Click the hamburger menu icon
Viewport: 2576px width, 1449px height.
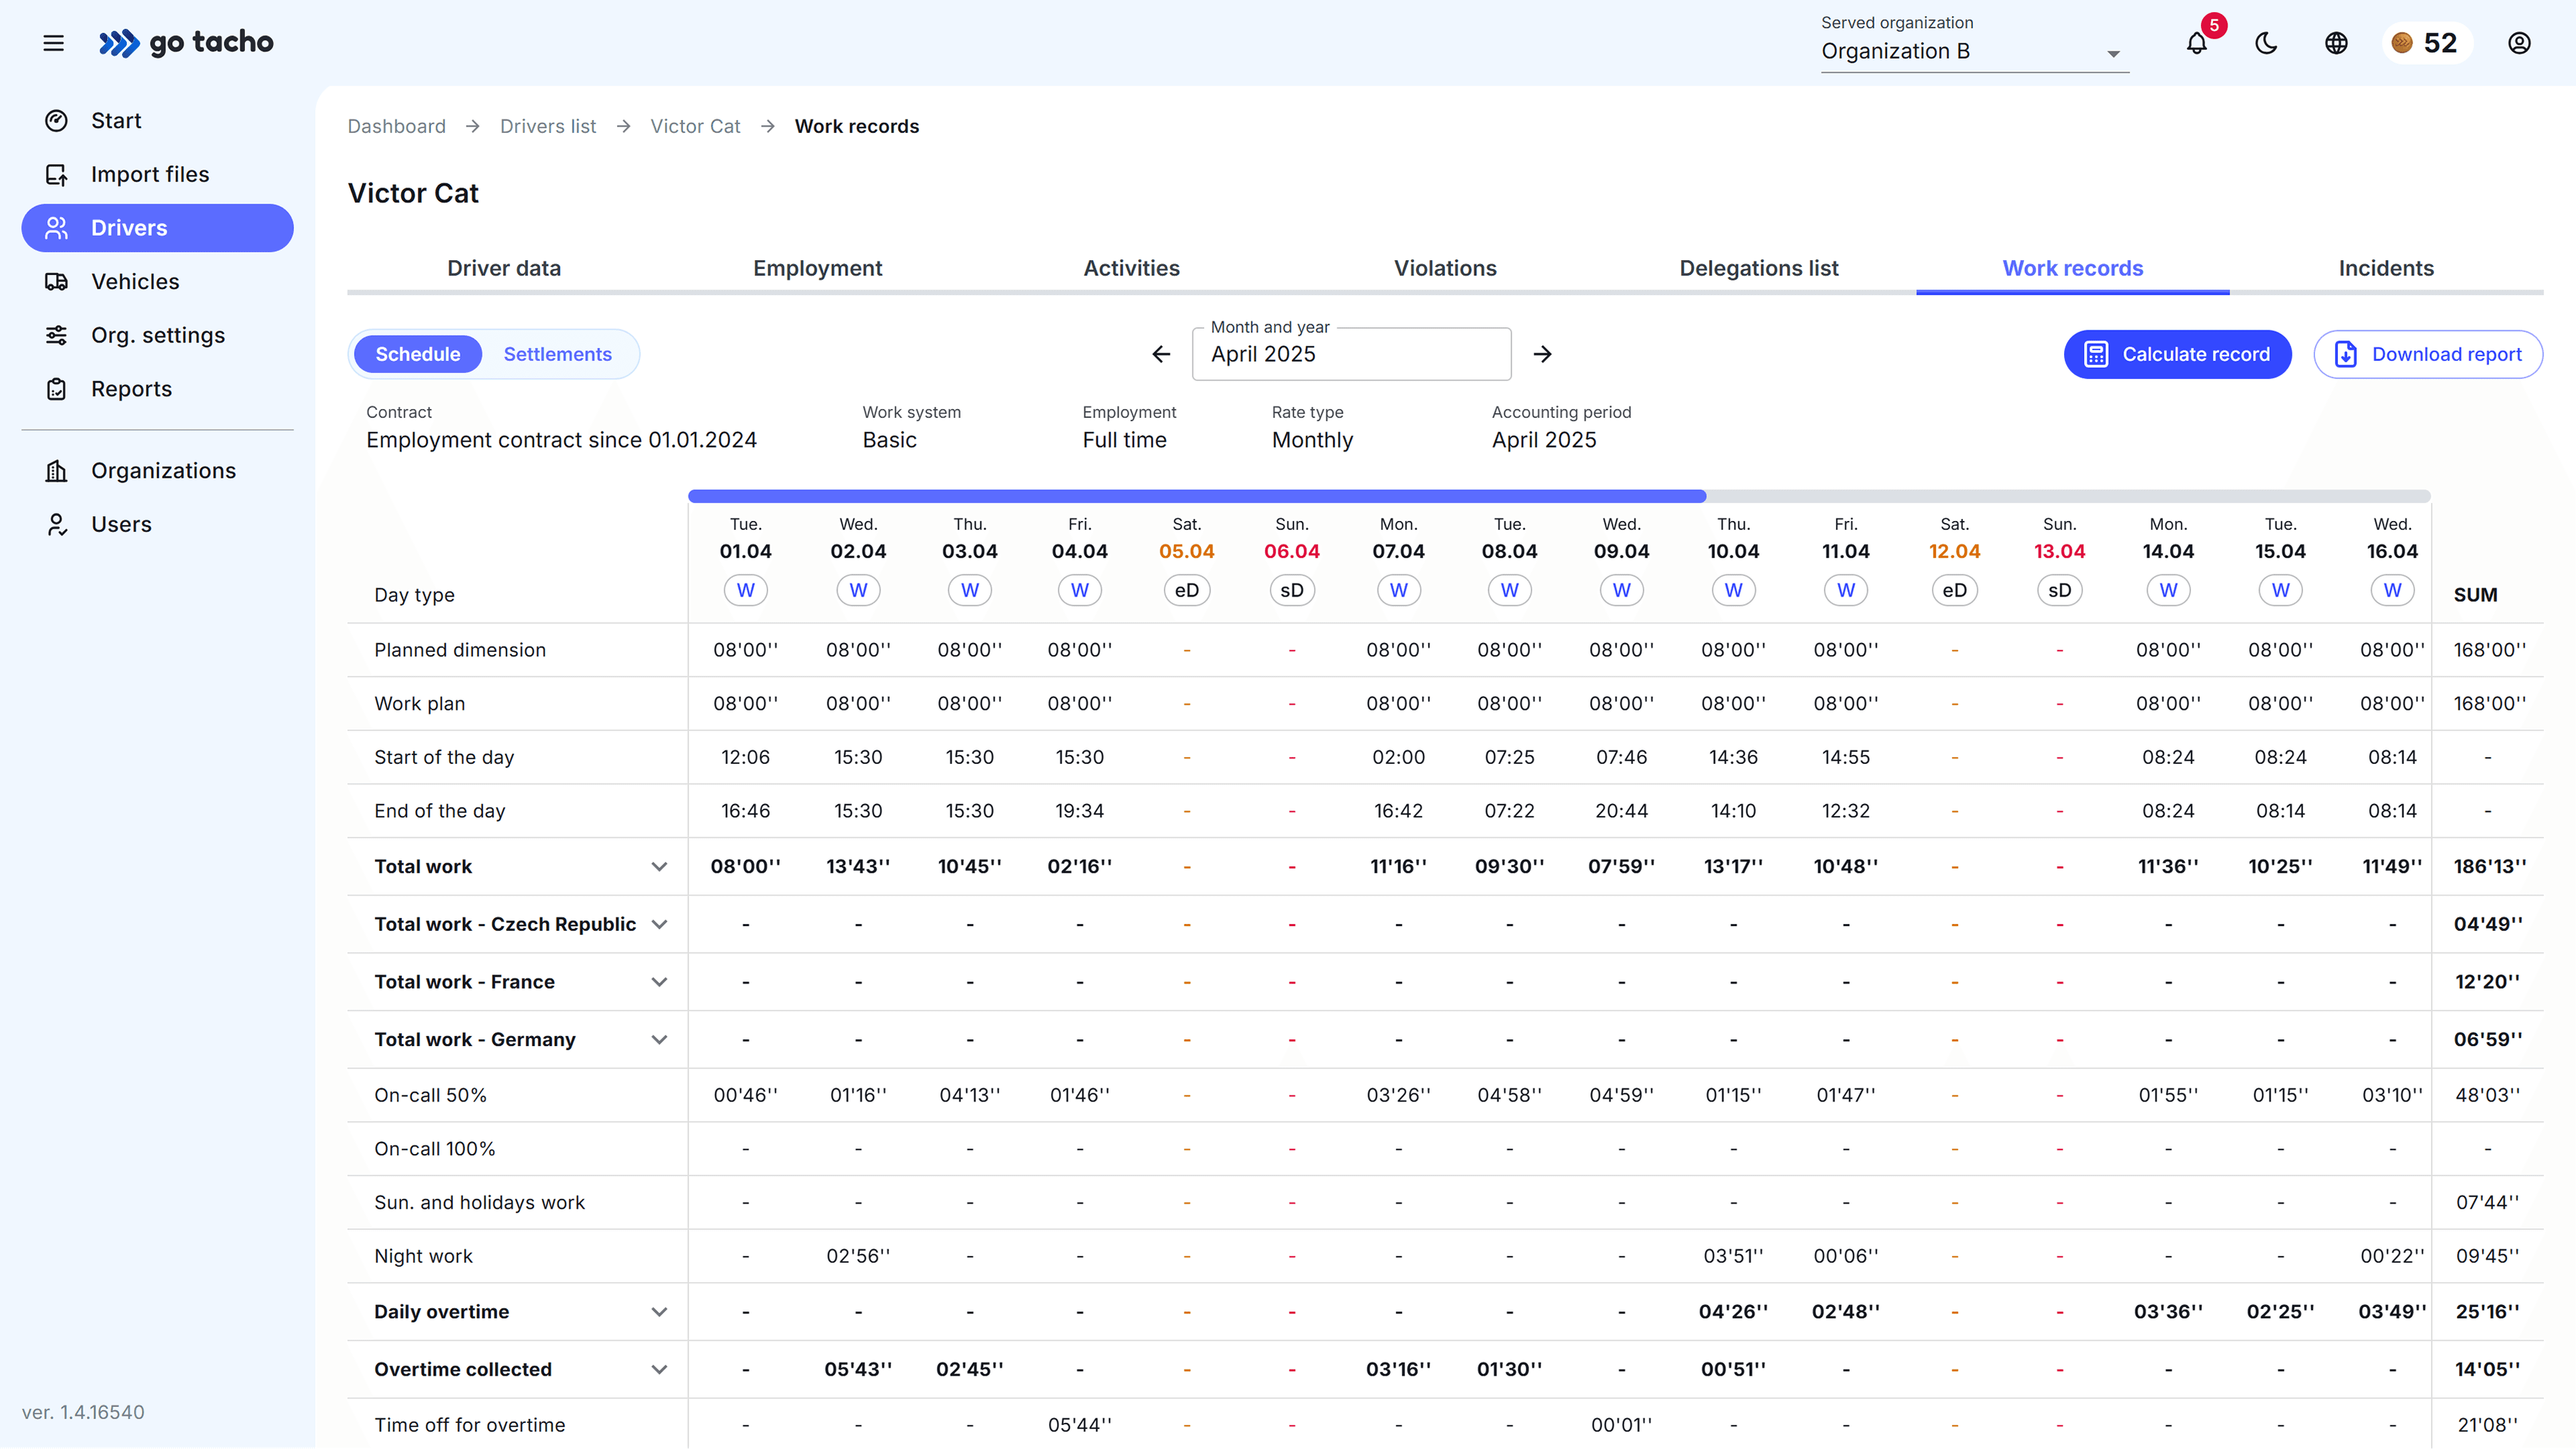tap(54, 43)
